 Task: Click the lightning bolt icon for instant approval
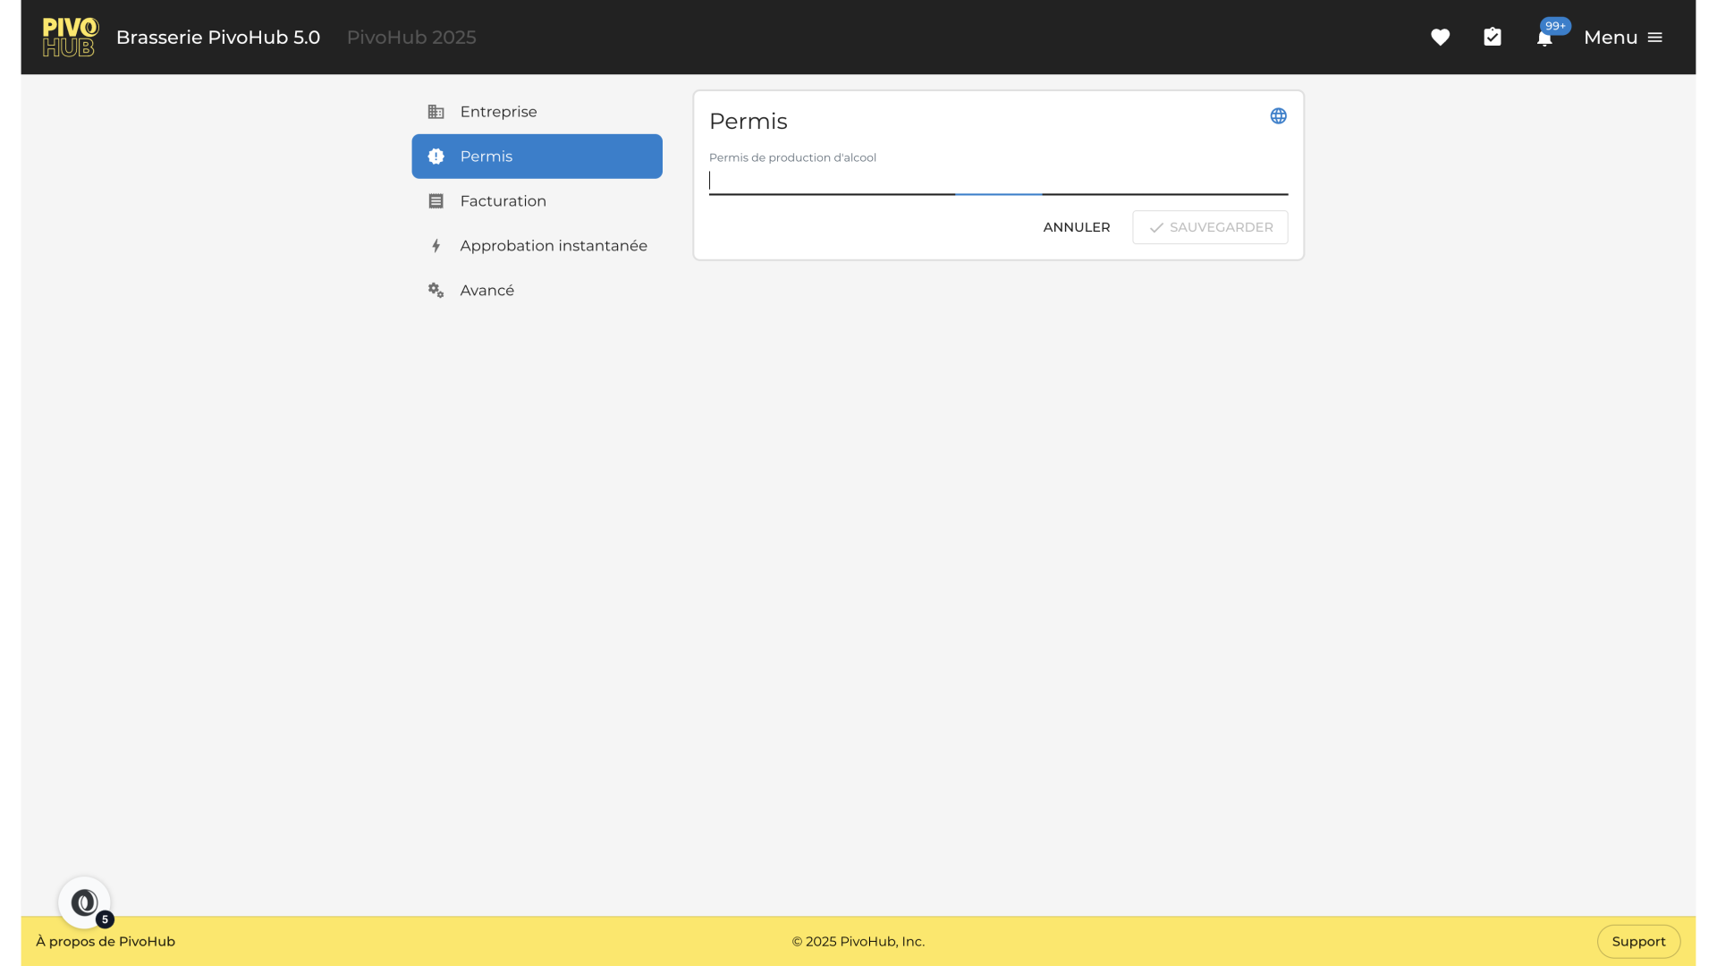pyautogui.click(x=436, y=246)
